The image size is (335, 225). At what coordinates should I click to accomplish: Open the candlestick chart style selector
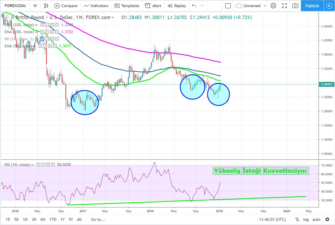[x=46, y=6]
